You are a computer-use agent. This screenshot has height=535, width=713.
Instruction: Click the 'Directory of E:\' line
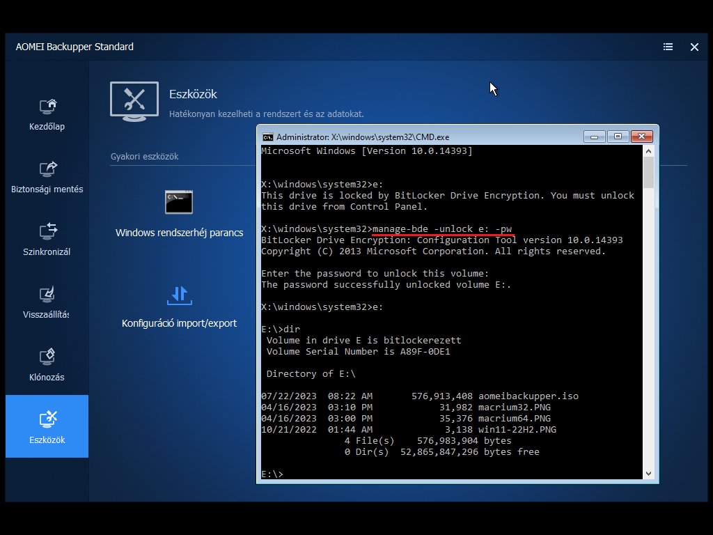[x=311, y=374]
